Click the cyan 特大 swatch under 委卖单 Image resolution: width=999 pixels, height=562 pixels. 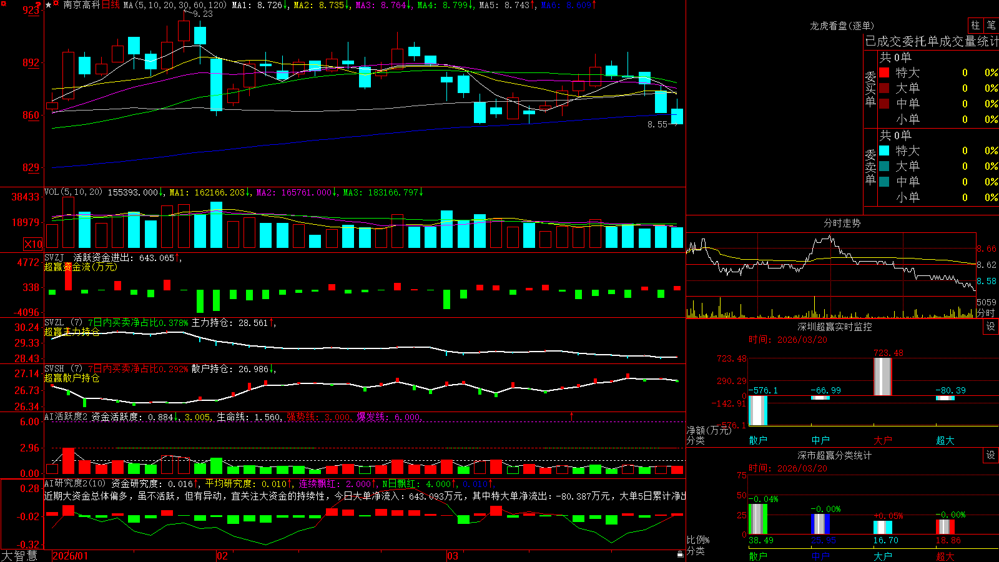point(884,150)
